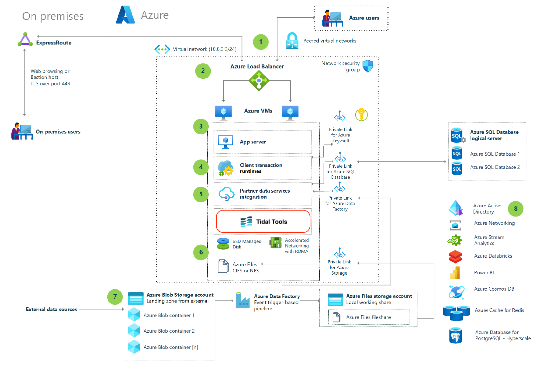Click 'Event trigger-based pipeline' text
This screenshot has height=370, width=547.
tap(276, 306)
